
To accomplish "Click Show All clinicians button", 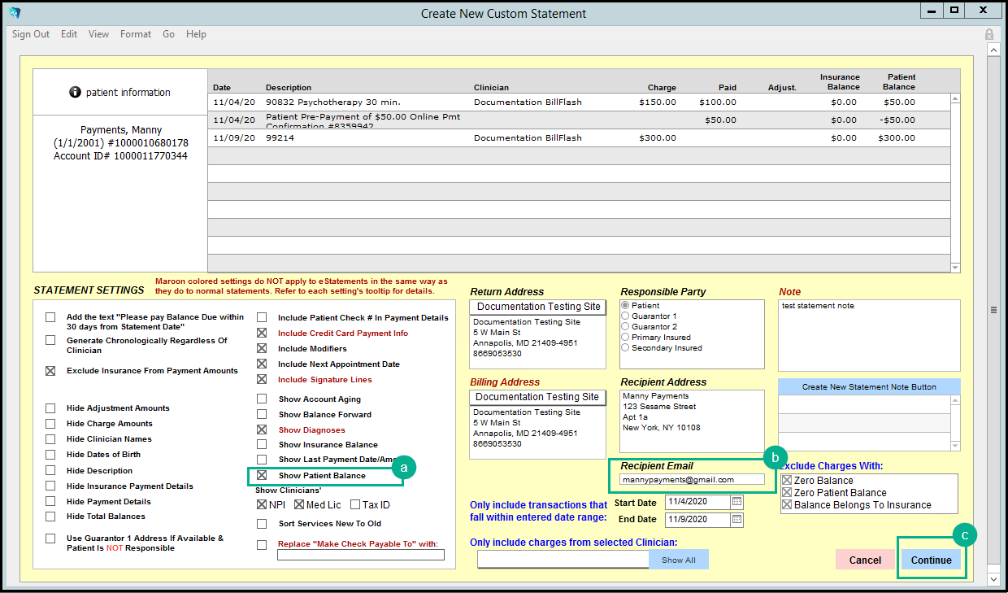I will [678, 560].
